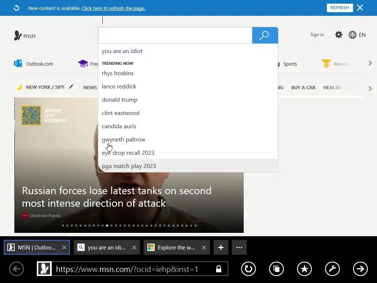
Task: Click 'Click here to refresh the page' link
Action: coord(113,8)
